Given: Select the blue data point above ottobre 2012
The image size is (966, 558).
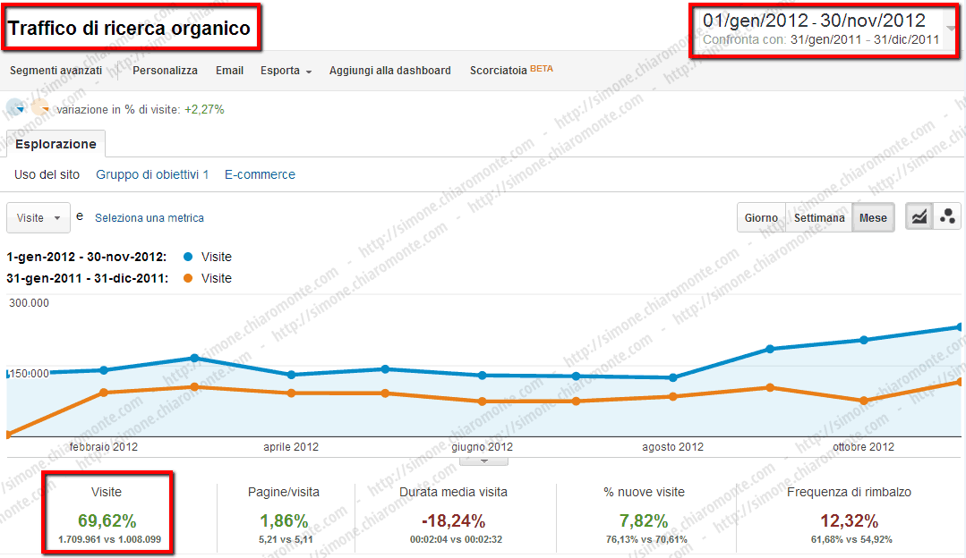Looking at the screenshot, I should [x=864, y=340].
